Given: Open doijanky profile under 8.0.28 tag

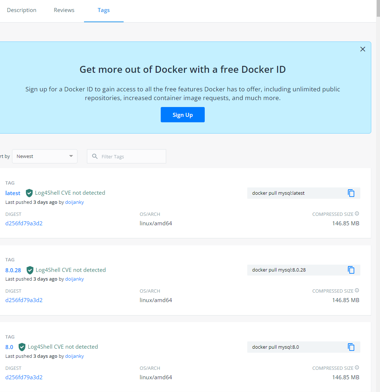Looking at the screenshot, I should (75, 279).
